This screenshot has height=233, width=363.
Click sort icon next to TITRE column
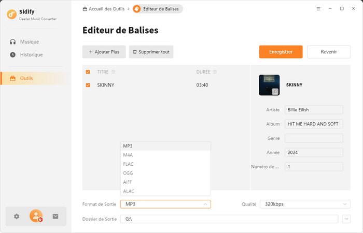click(x=113, y=72)
